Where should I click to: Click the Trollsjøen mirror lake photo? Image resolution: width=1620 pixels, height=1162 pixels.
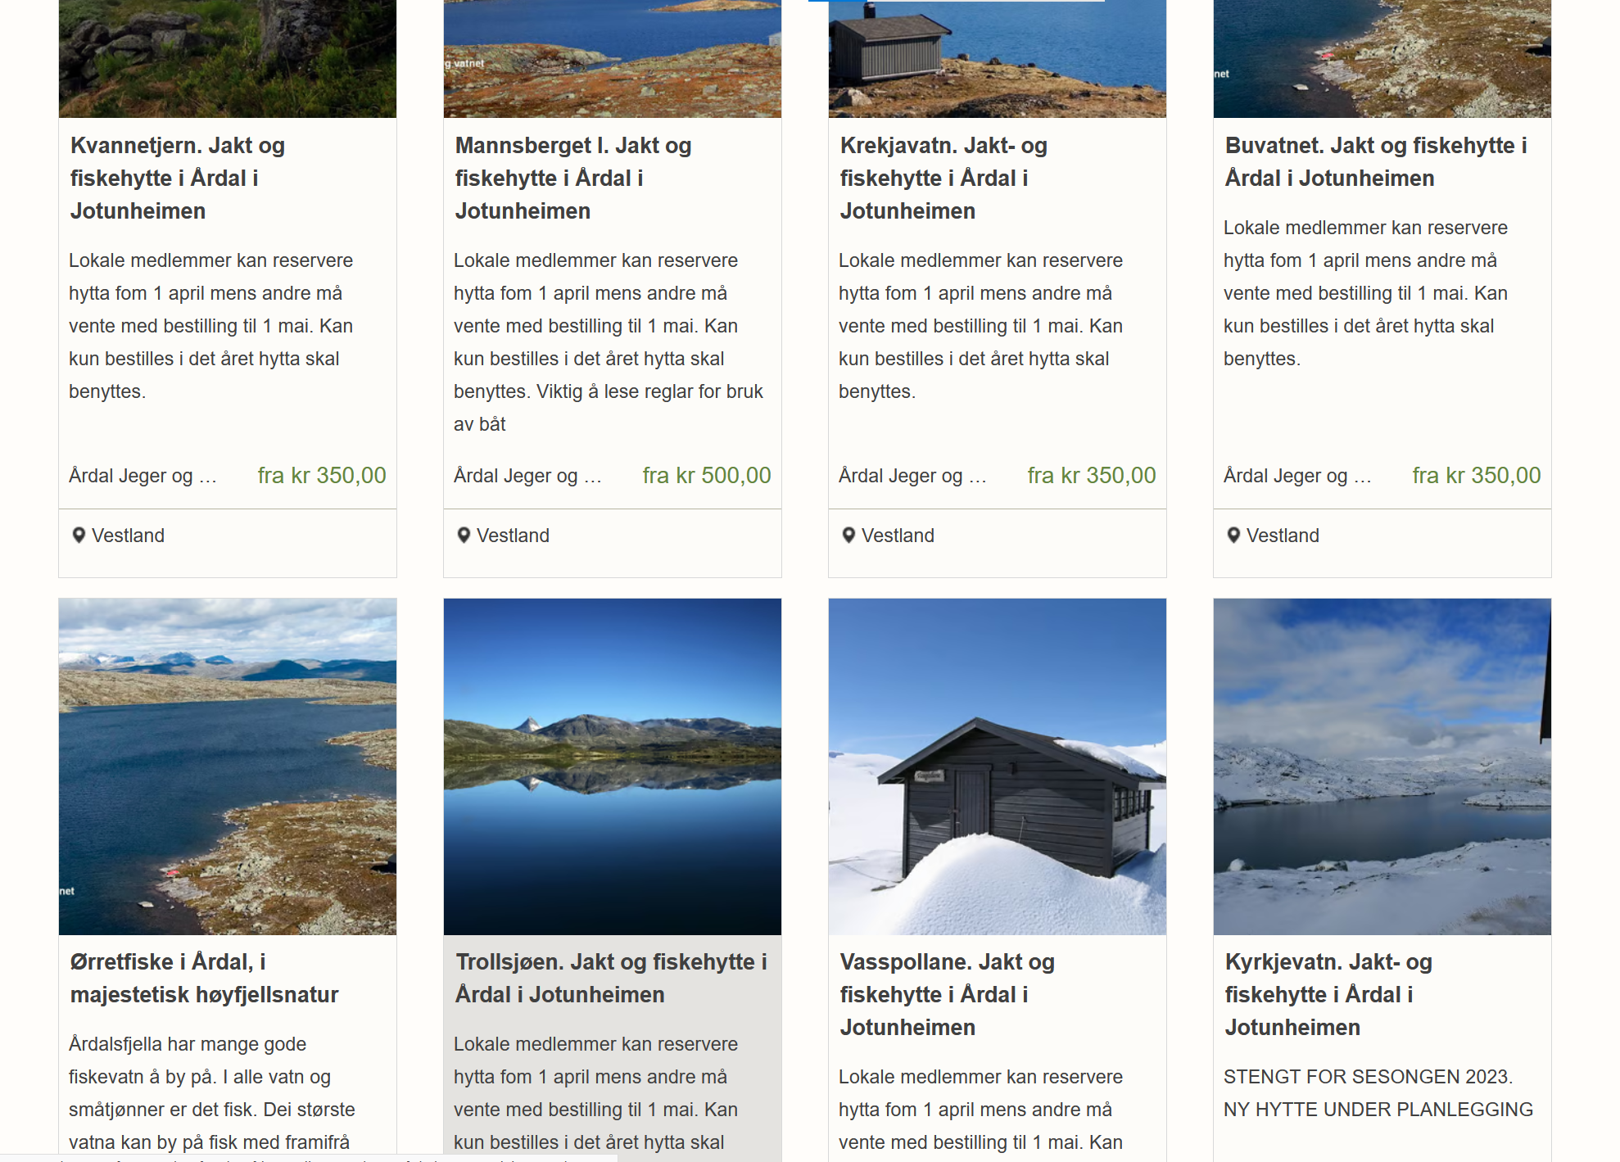point(612,766)
